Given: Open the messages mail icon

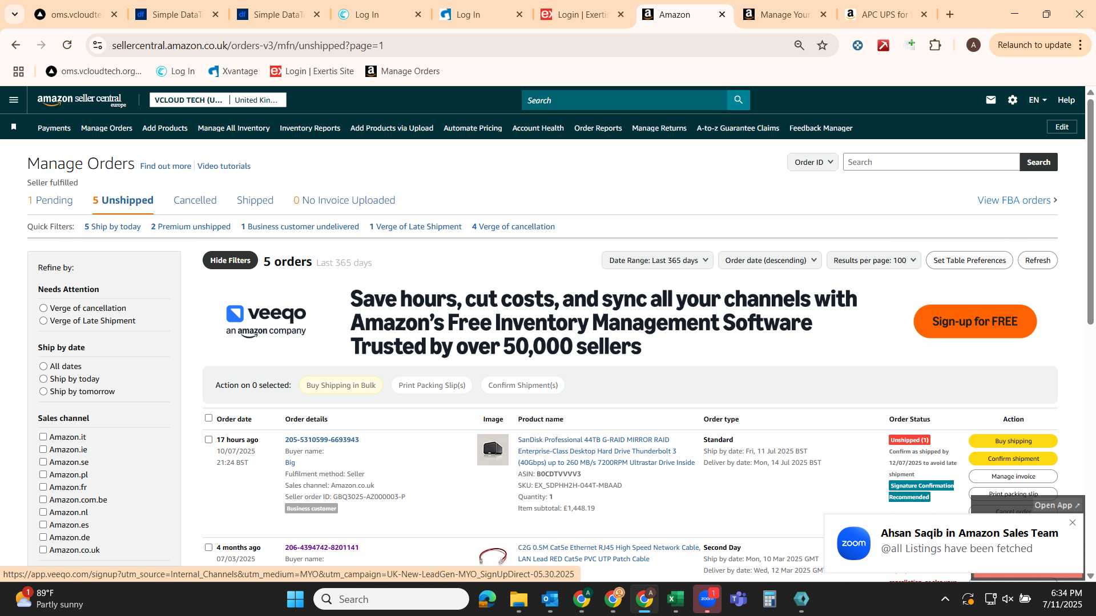Looking at the screenshot, I should [990, 100].
